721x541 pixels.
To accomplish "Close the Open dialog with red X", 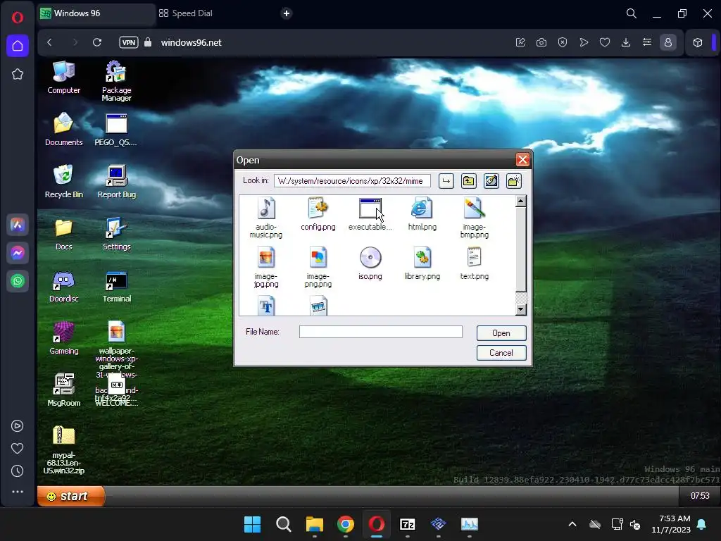I will click(522, 160).
